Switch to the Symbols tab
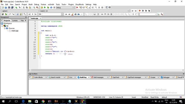The width and height of the screenshot is (185, 104). coord(15,21)
